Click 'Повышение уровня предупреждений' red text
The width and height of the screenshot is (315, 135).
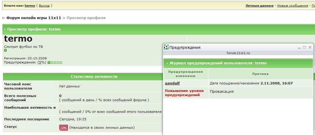184,93
